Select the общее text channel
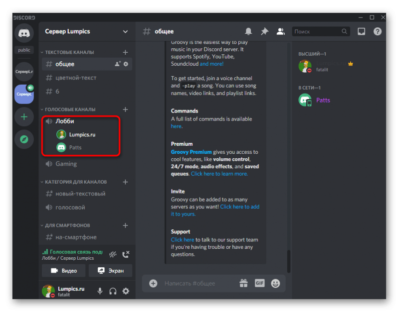 (87, 64)
